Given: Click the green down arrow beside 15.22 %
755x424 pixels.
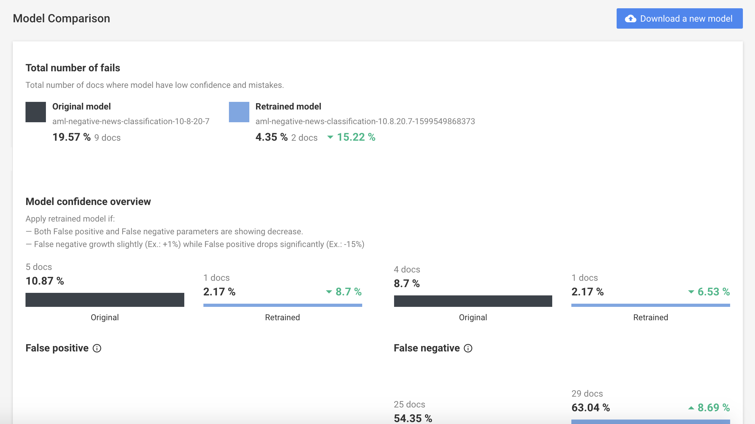Looking at the screenshot, I should tap(330, 137).
